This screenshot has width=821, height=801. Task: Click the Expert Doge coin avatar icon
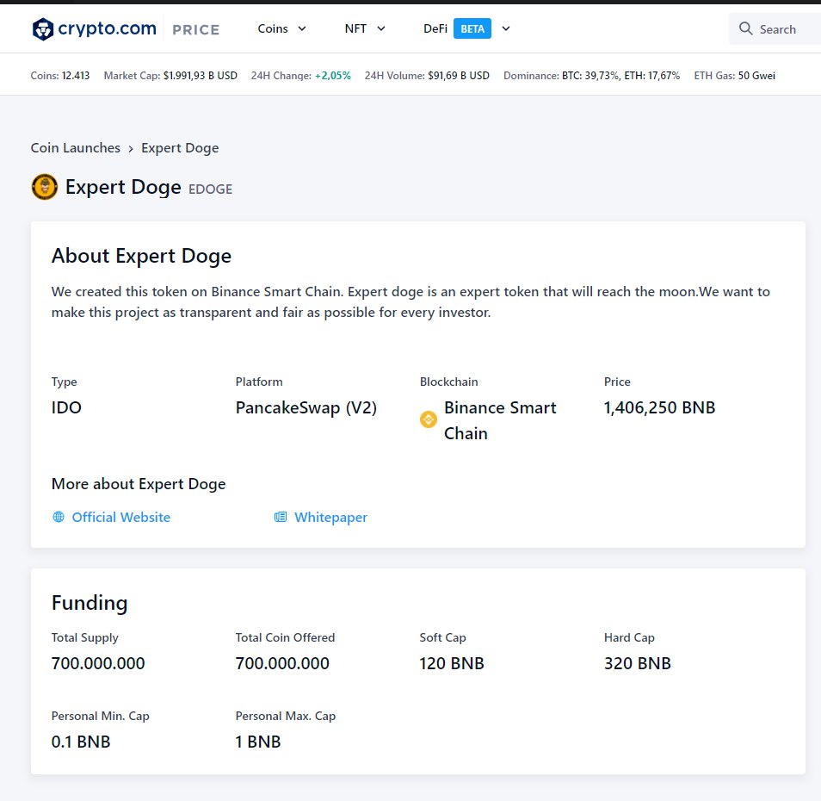pos(45,187)
